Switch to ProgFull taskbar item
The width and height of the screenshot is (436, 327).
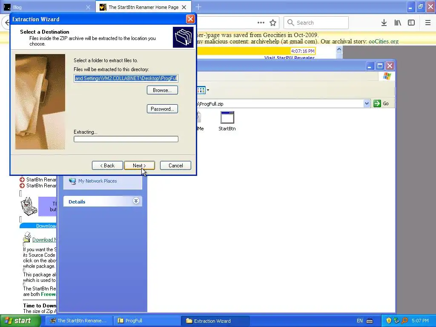[147, 321]
